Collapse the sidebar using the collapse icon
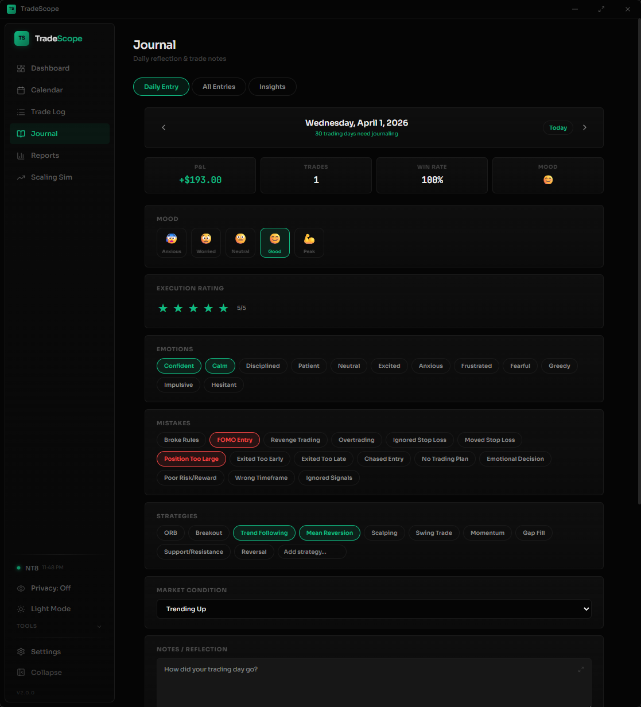This screenshot has height=707, width=641. tap(21, 672)
